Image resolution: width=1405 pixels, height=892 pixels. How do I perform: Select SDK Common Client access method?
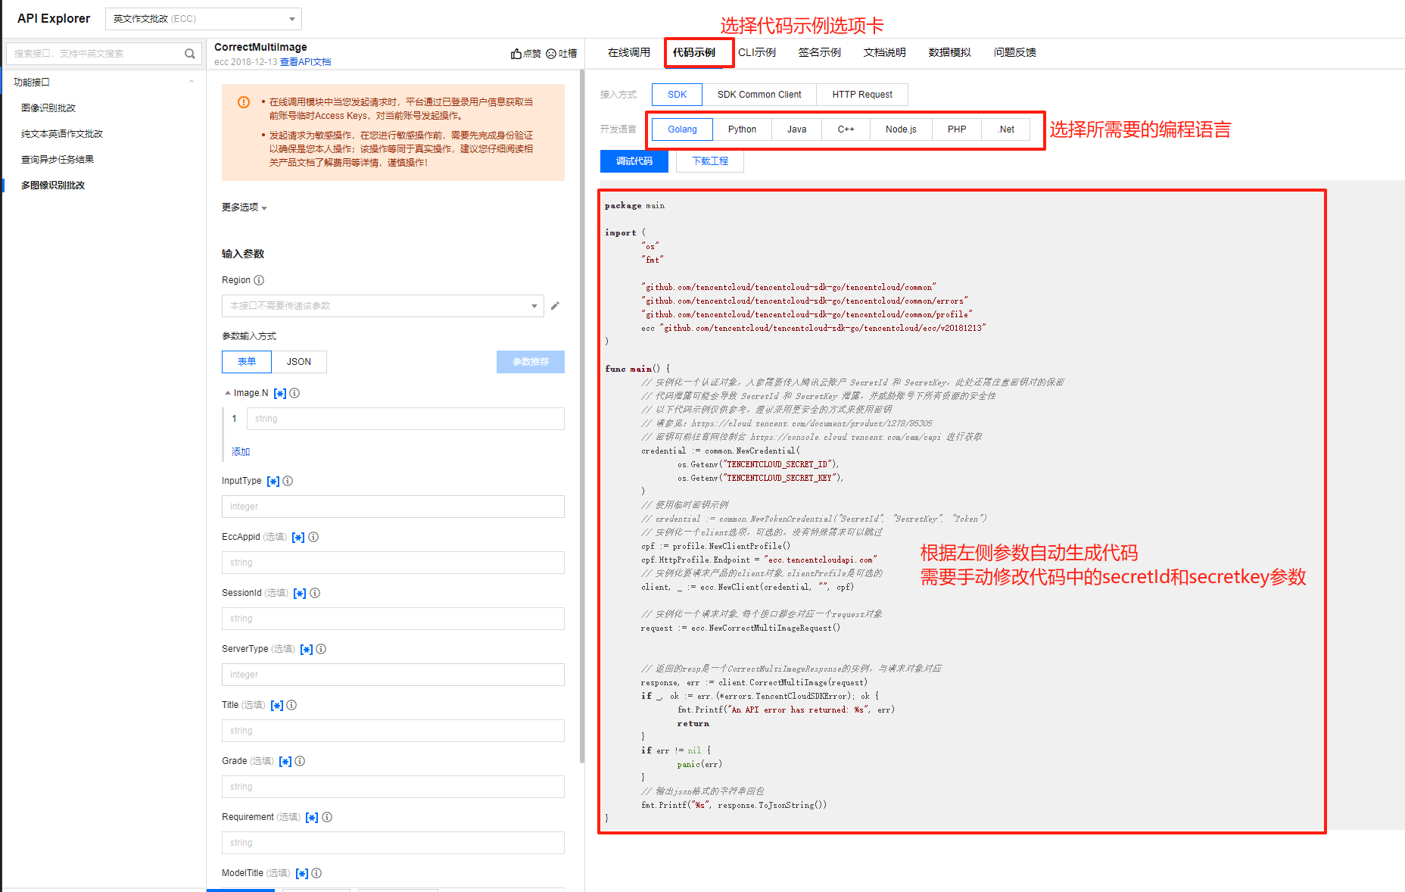(759, 95)
